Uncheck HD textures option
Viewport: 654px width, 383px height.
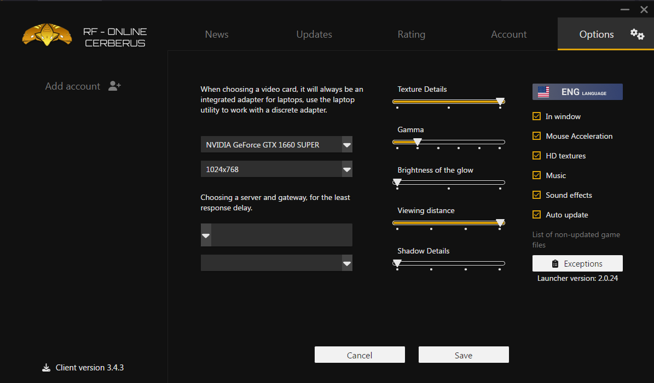pos(536,155)
